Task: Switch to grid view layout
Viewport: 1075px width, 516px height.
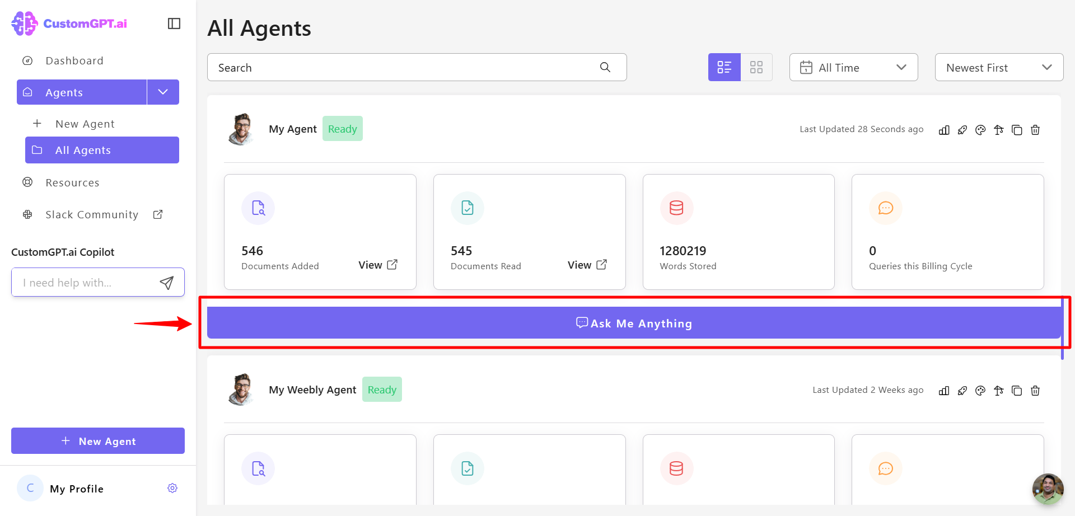Action: (x=756, y=67)
